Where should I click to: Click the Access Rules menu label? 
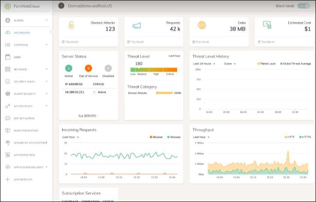tap(23, 106)
